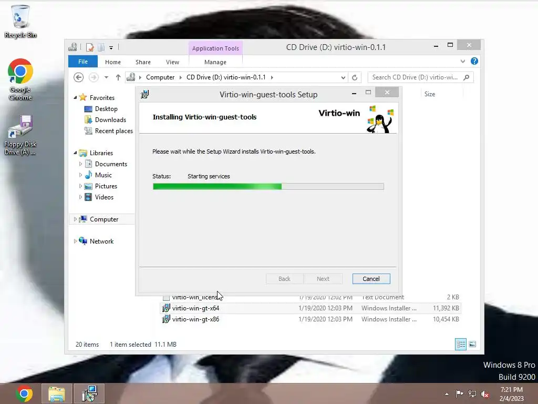Open Customize Quick Access Toolbar dropdown
Viewport: 538px width, 404px height.
(x=111, y=48)
